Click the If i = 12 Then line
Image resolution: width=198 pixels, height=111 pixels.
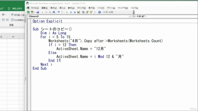coord(62,45)
